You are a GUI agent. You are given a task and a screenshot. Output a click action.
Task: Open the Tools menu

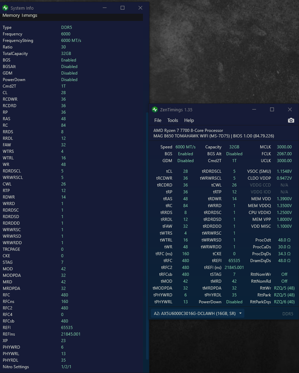(173, 120)
